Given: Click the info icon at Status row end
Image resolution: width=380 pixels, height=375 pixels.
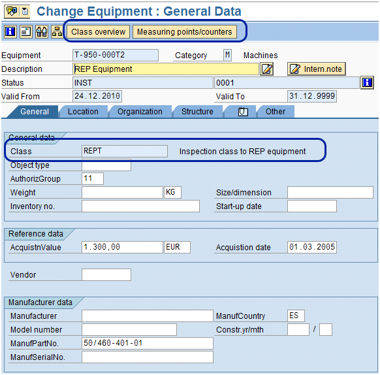Looking at the screenshot, I should [367, 83].
